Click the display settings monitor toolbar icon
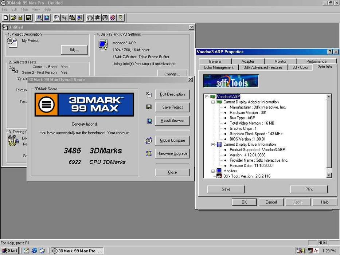Screen dimensions: 340x255 click(79, 18)
